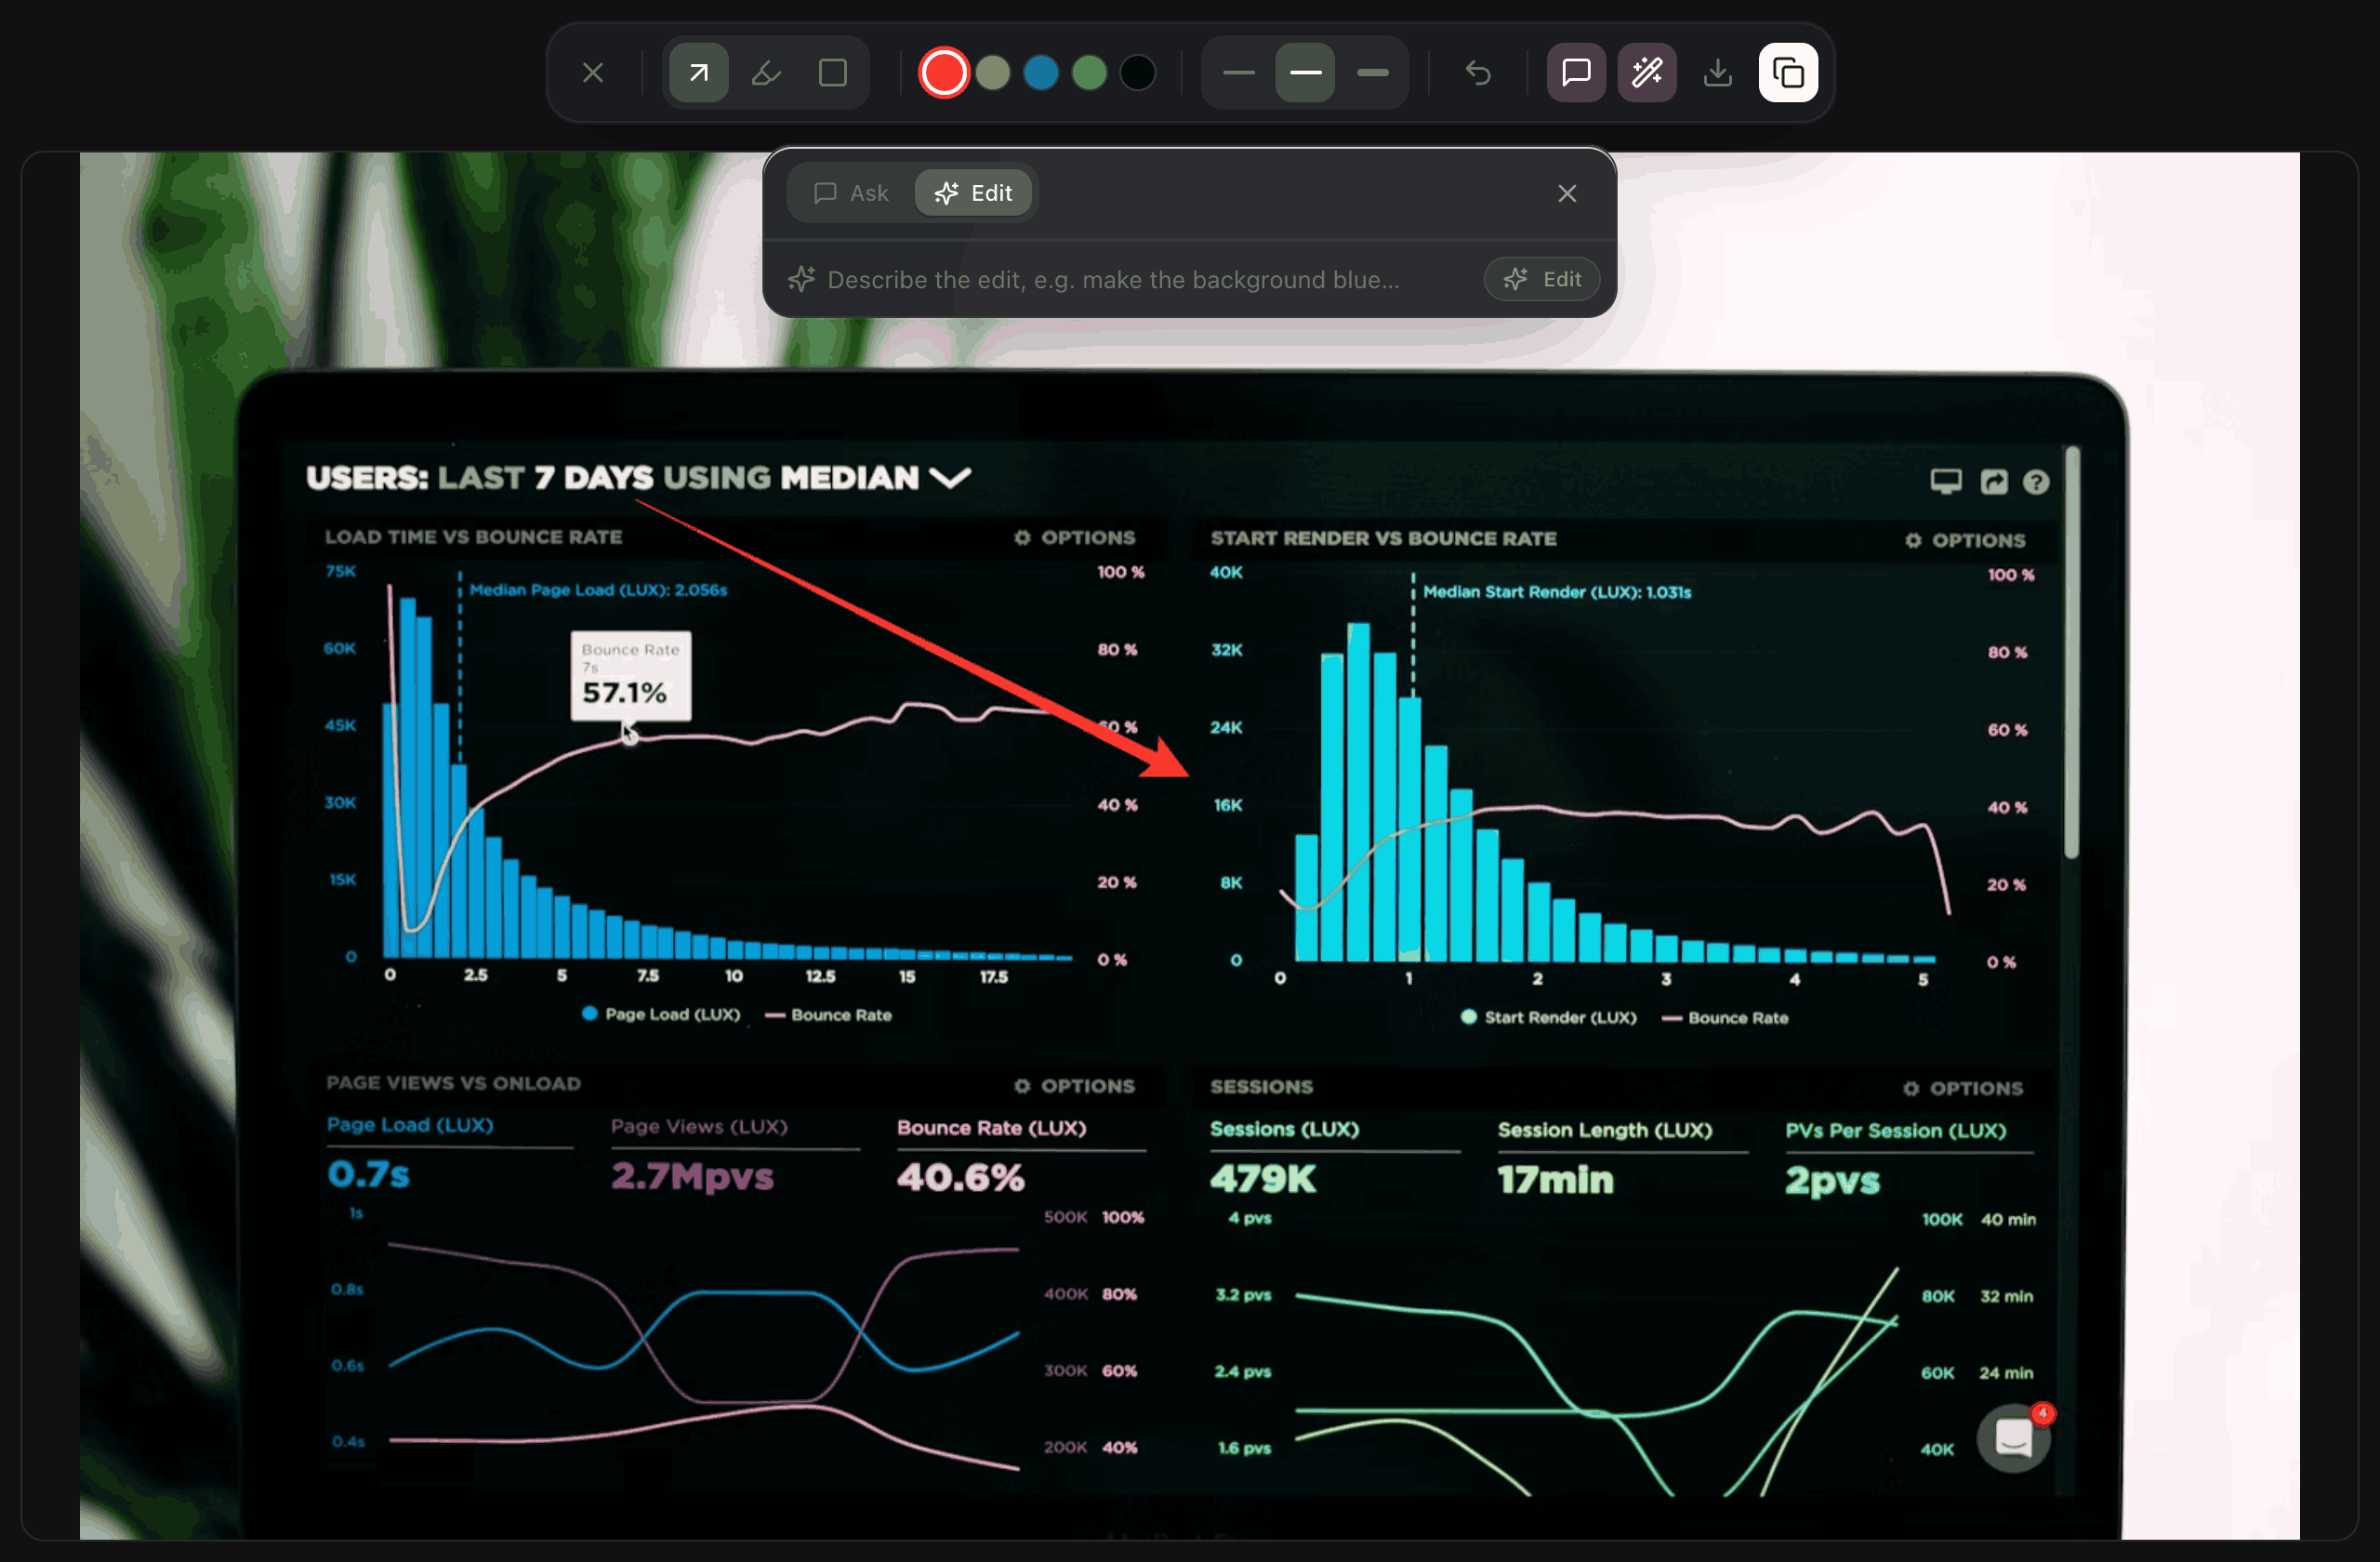2380x1562 pixels.
Task: Select the Bounce Rate (LUX) metric label
Action: pyautogui.click(x=991, y=1128)
